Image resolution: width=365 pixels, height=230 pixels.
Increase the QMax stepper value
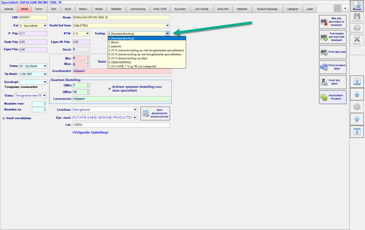[x=88, y=91]
